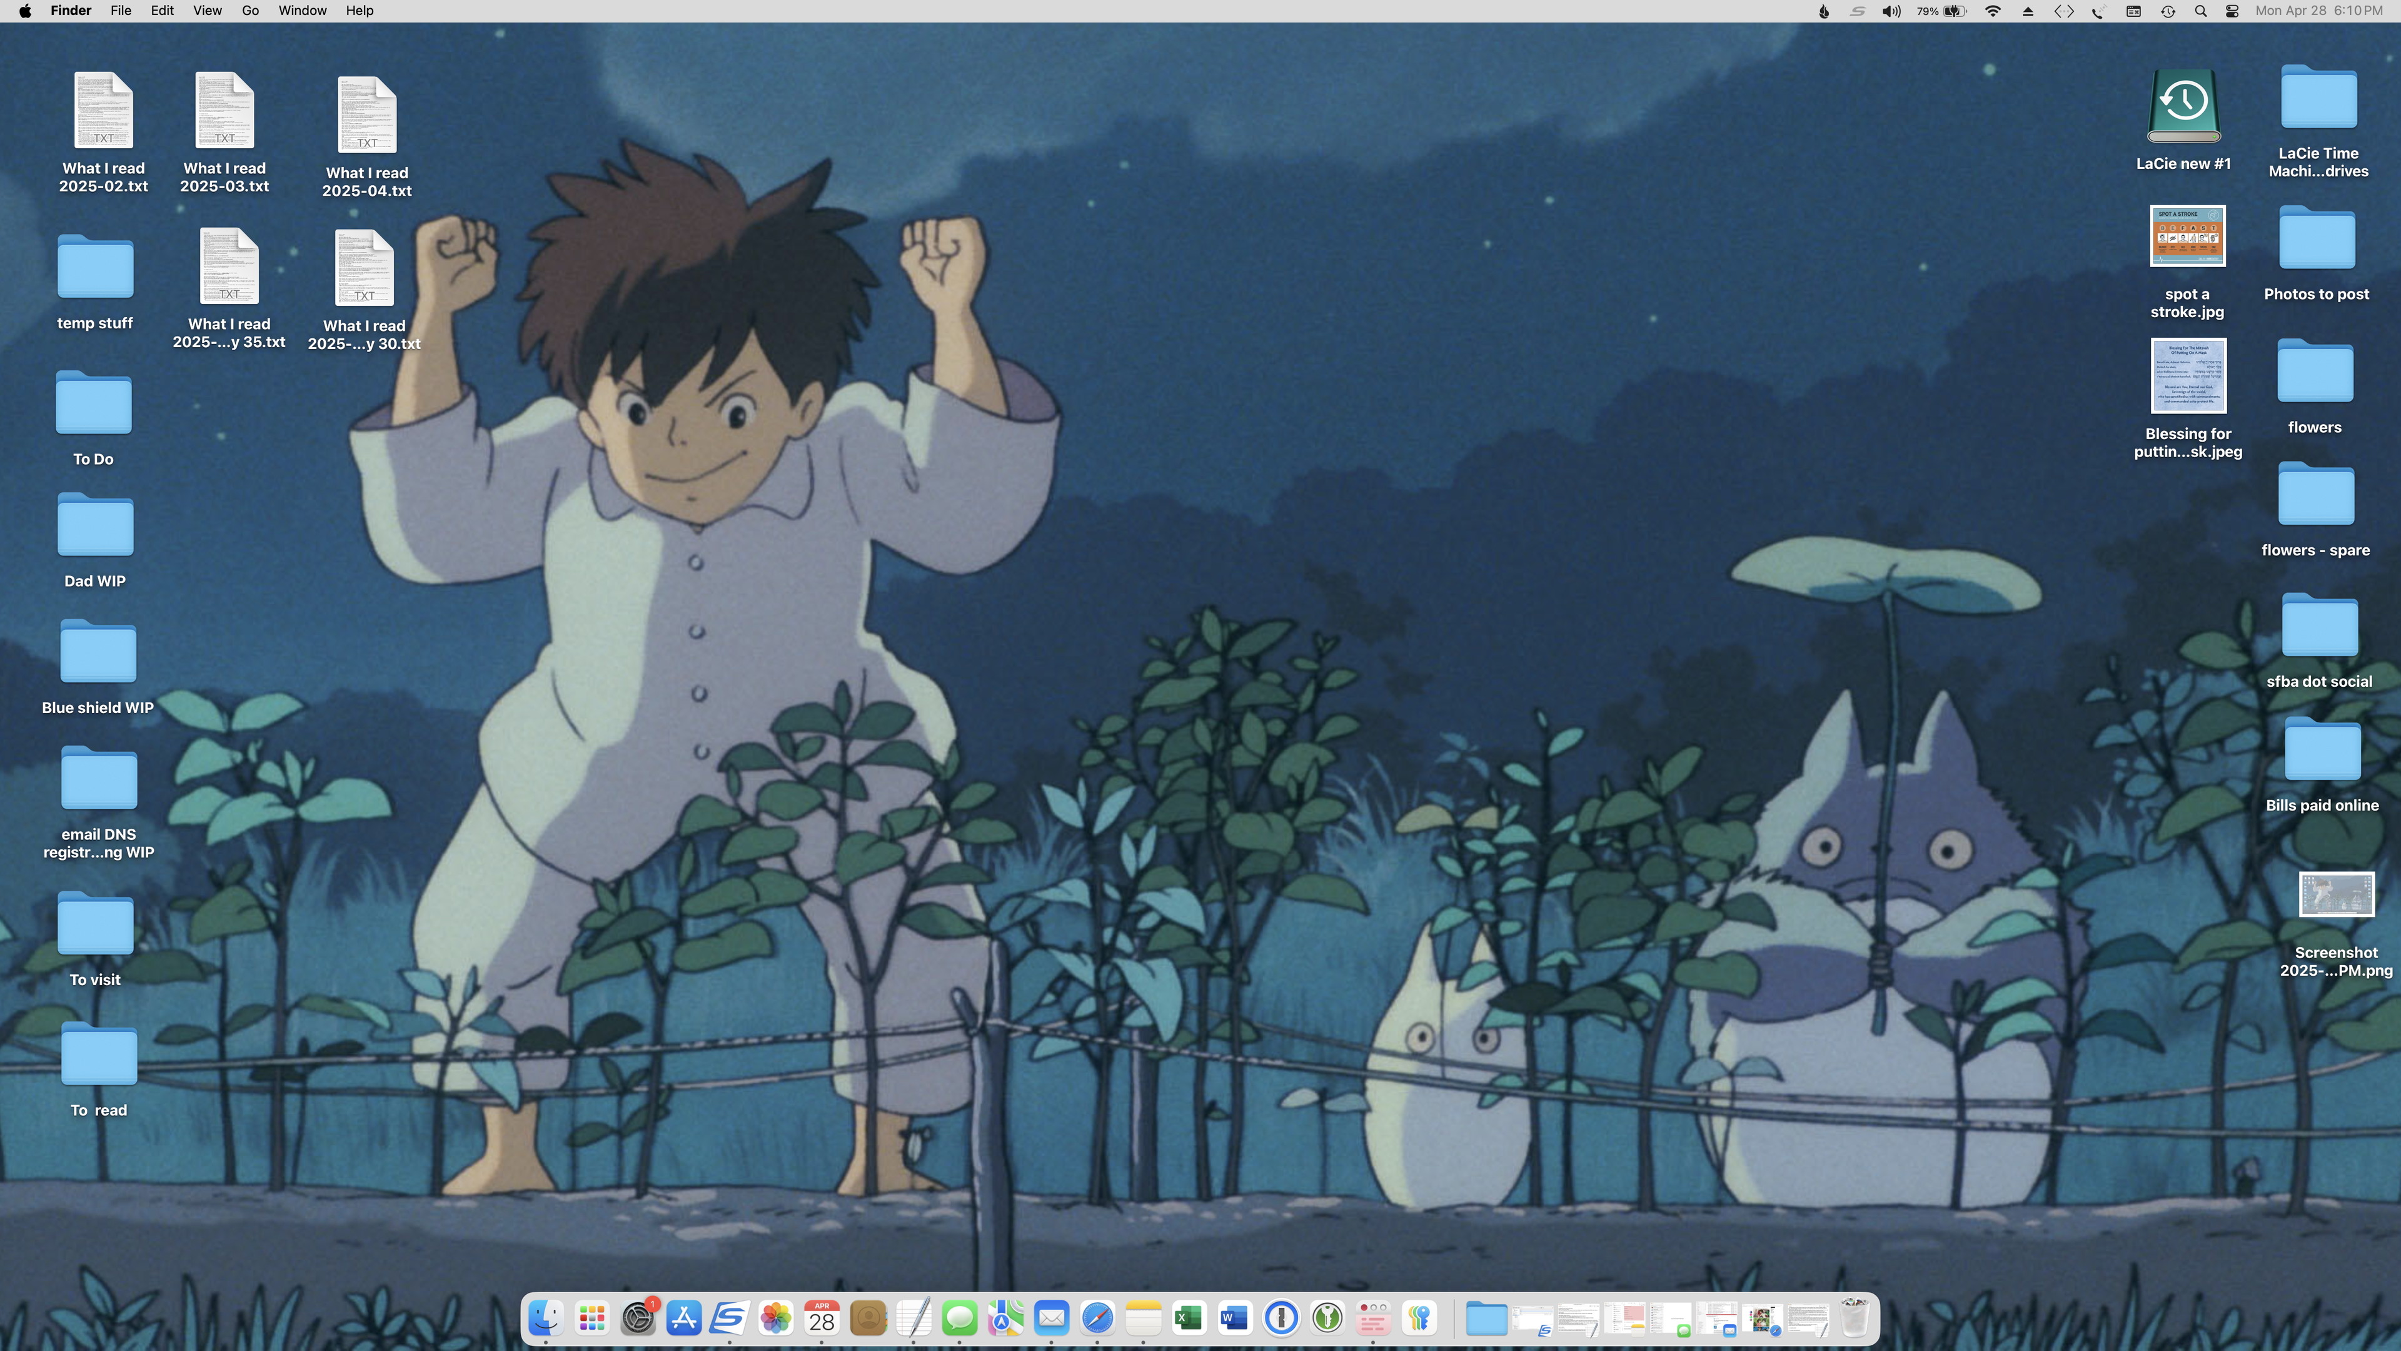Restore minimized ScanSnap window in Dock
This screenshot has width=2401, height=1351.
1533,1320
